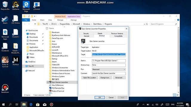Expand the Explorer ribbon chevron
This screenshot has height=107, width=191.
[175, 20]
